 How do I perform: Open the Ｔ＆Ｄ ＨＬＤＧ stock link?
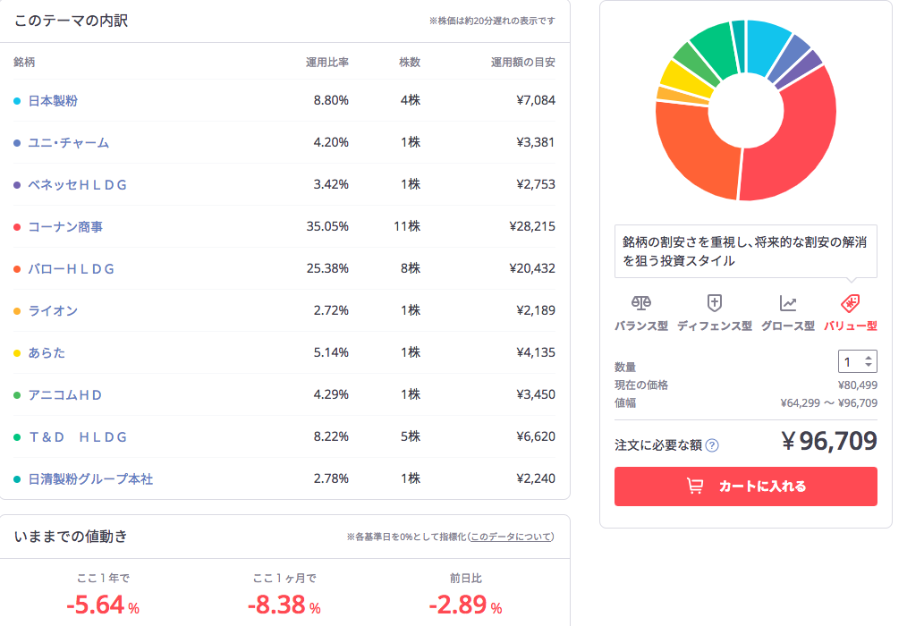point(78,437)
